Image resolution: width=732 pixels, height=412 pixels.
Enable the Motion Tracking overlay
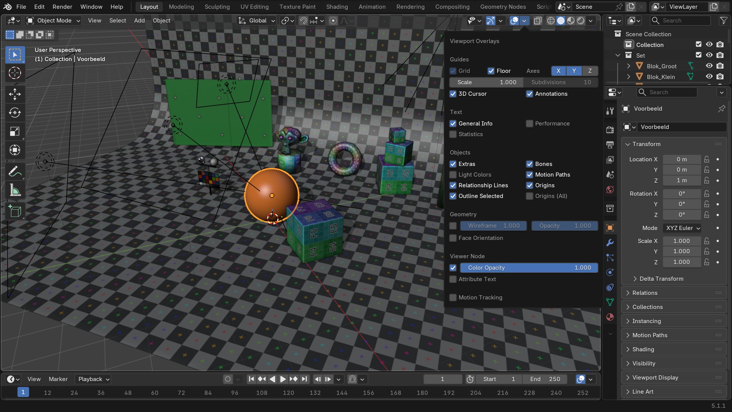pyautogui.click(x=453, y=298)
